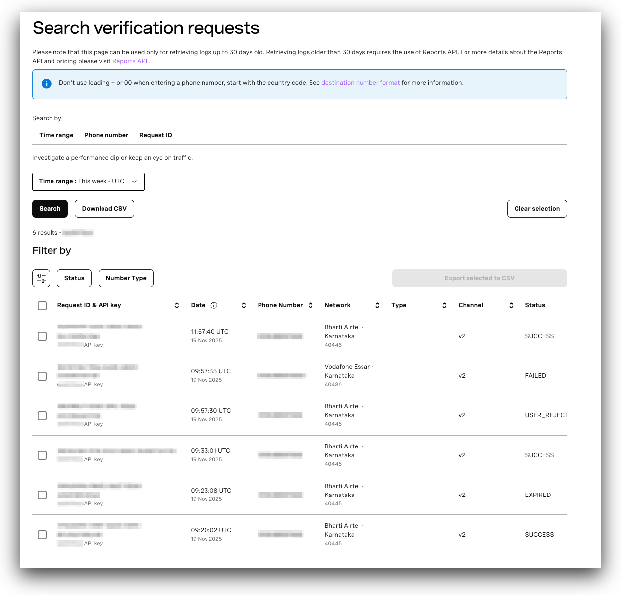Click the Export selected to CSV control
The image size is (621, 595).
(x=479, y=278)
